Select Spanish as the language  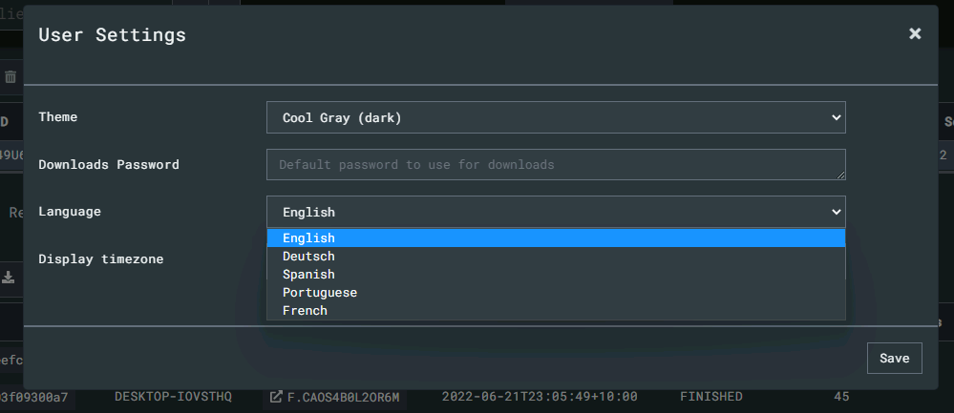click(x=556, y=275)
